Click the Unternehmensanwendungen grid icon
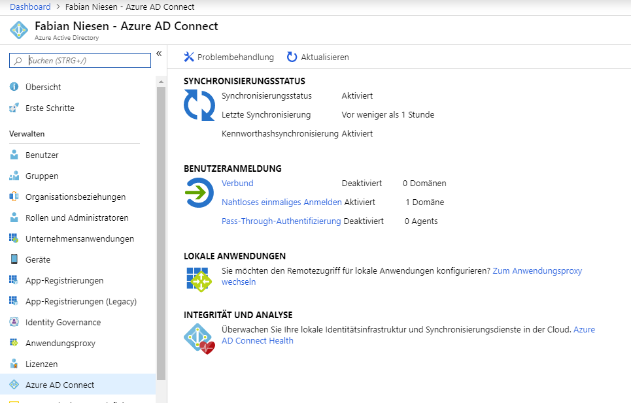The image size is (631, 403). click(14, 238)
